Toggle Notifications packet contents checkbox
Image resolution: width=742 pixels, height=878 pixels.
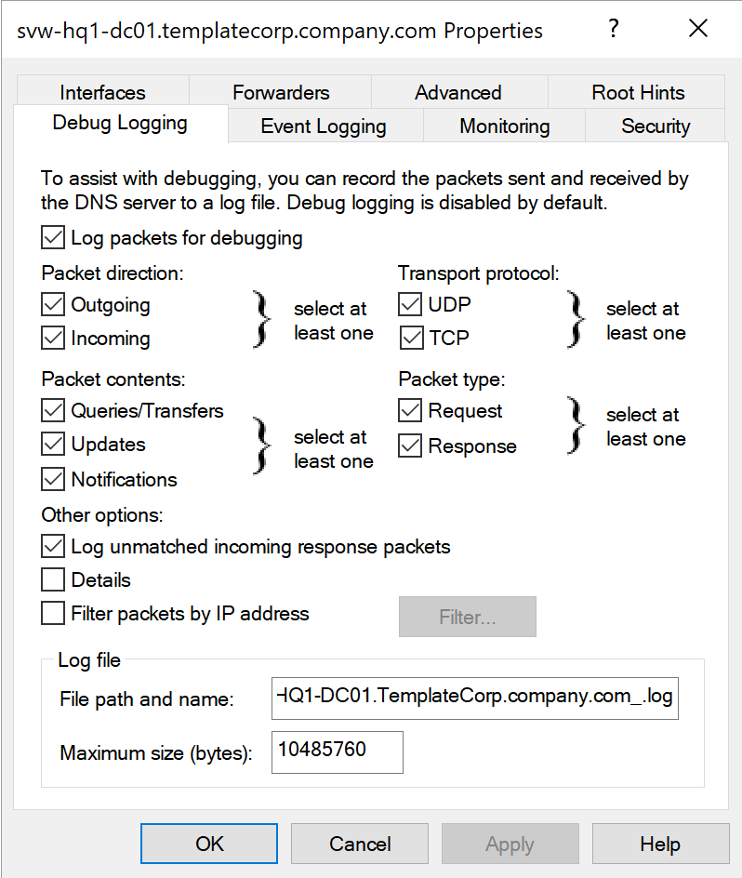(53, 480)
